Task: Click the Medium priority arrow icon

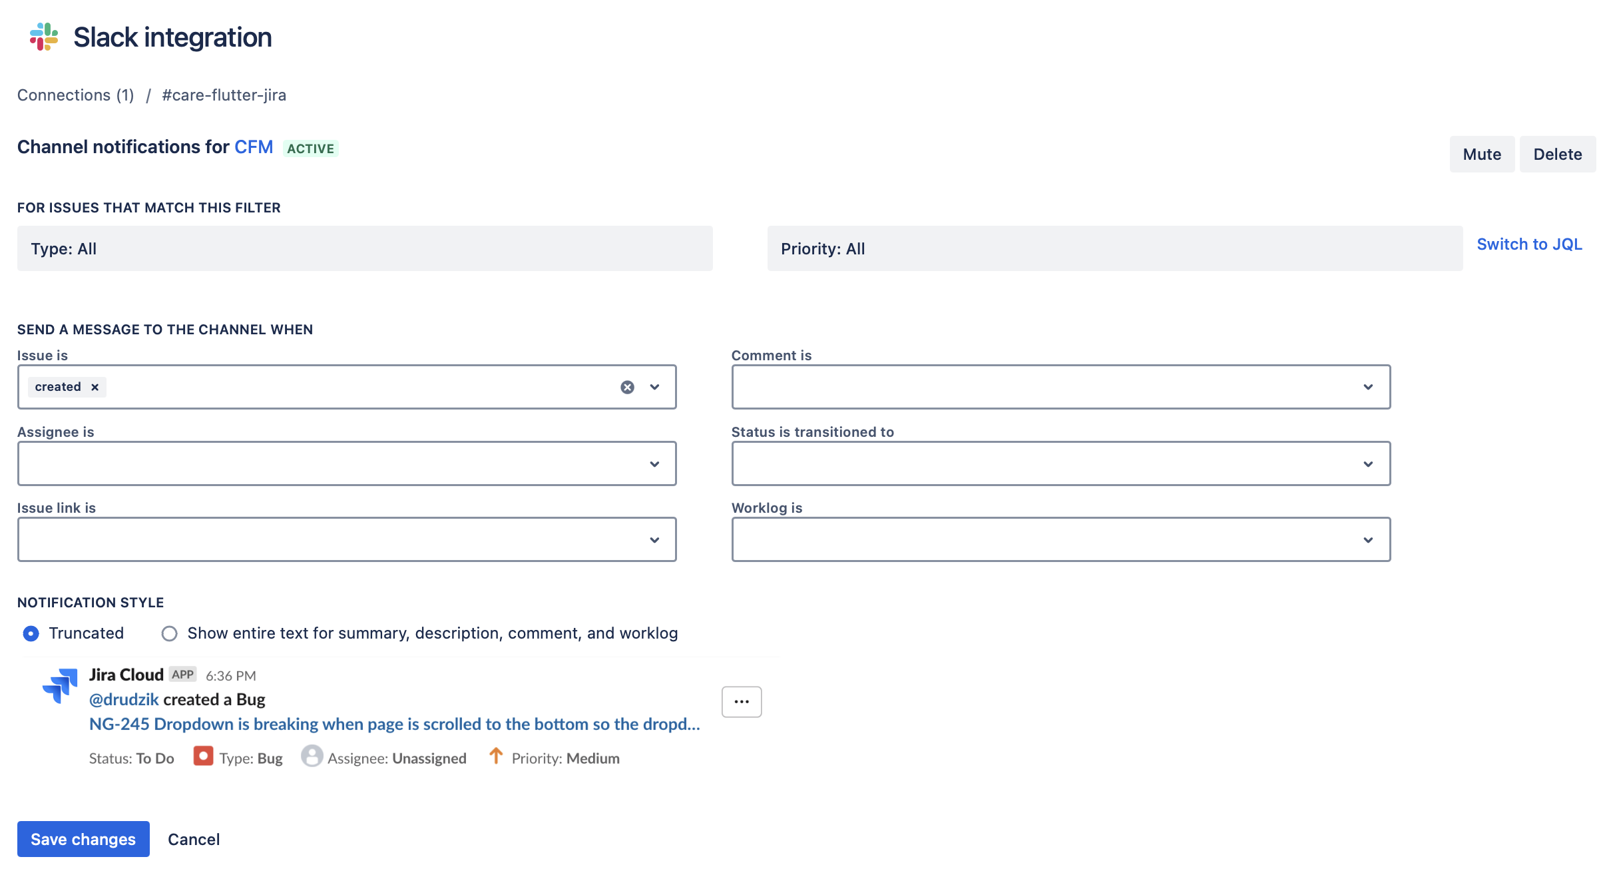Action: [496, 756]
